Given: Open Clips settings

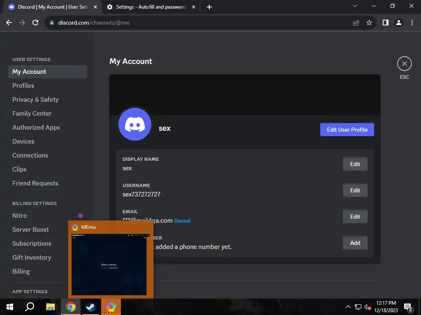Looking at the screenshot, I should 48,169.
